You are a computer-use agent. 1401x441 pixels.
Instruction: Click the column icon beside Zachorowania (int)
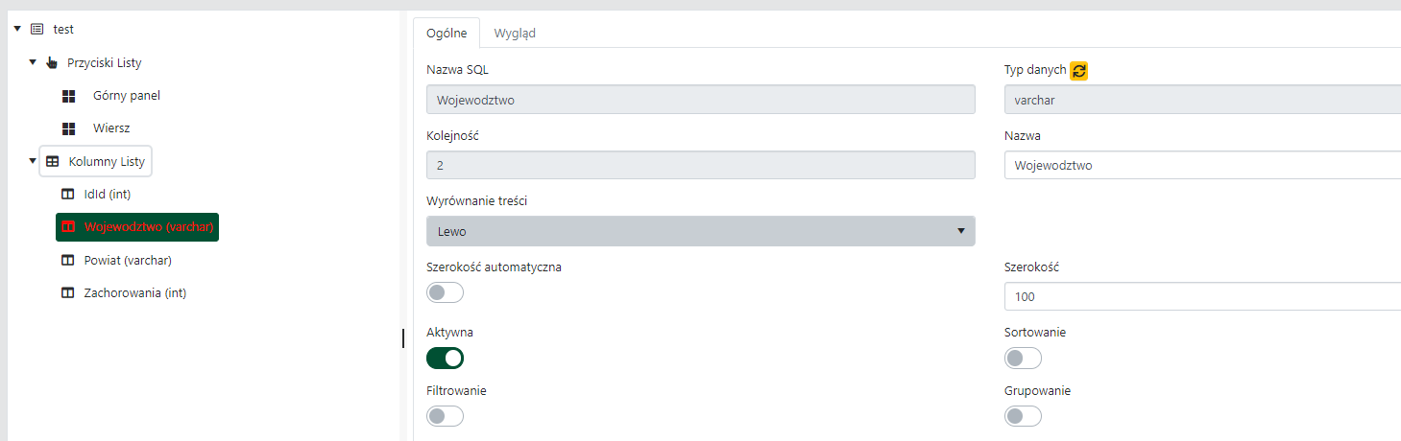click(68, 293)
